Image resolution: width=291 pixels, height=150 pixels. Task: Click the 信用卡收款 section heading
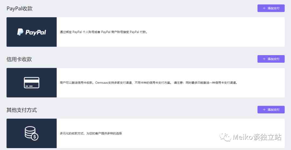pos(19,59)
